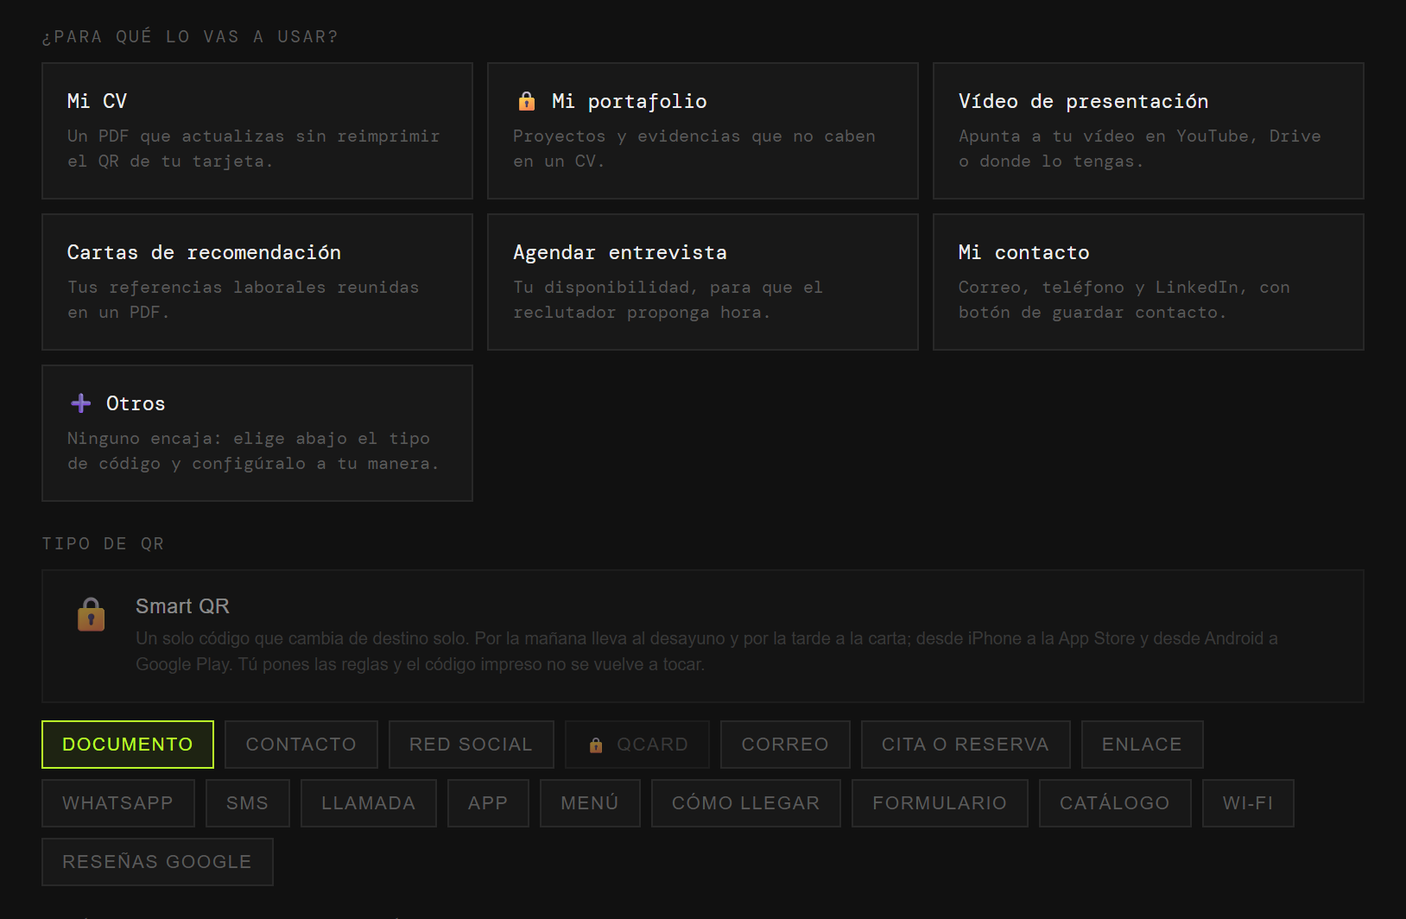Select the Otros option card
Screen dimensions: 1406x919
pyautogui.click(x=257, y=433)
